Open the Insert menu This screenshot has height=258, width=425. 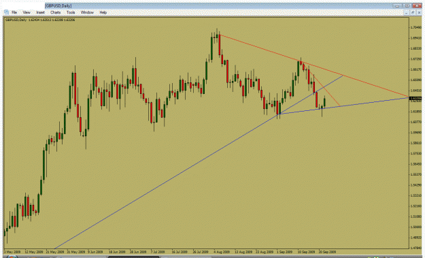40,12
